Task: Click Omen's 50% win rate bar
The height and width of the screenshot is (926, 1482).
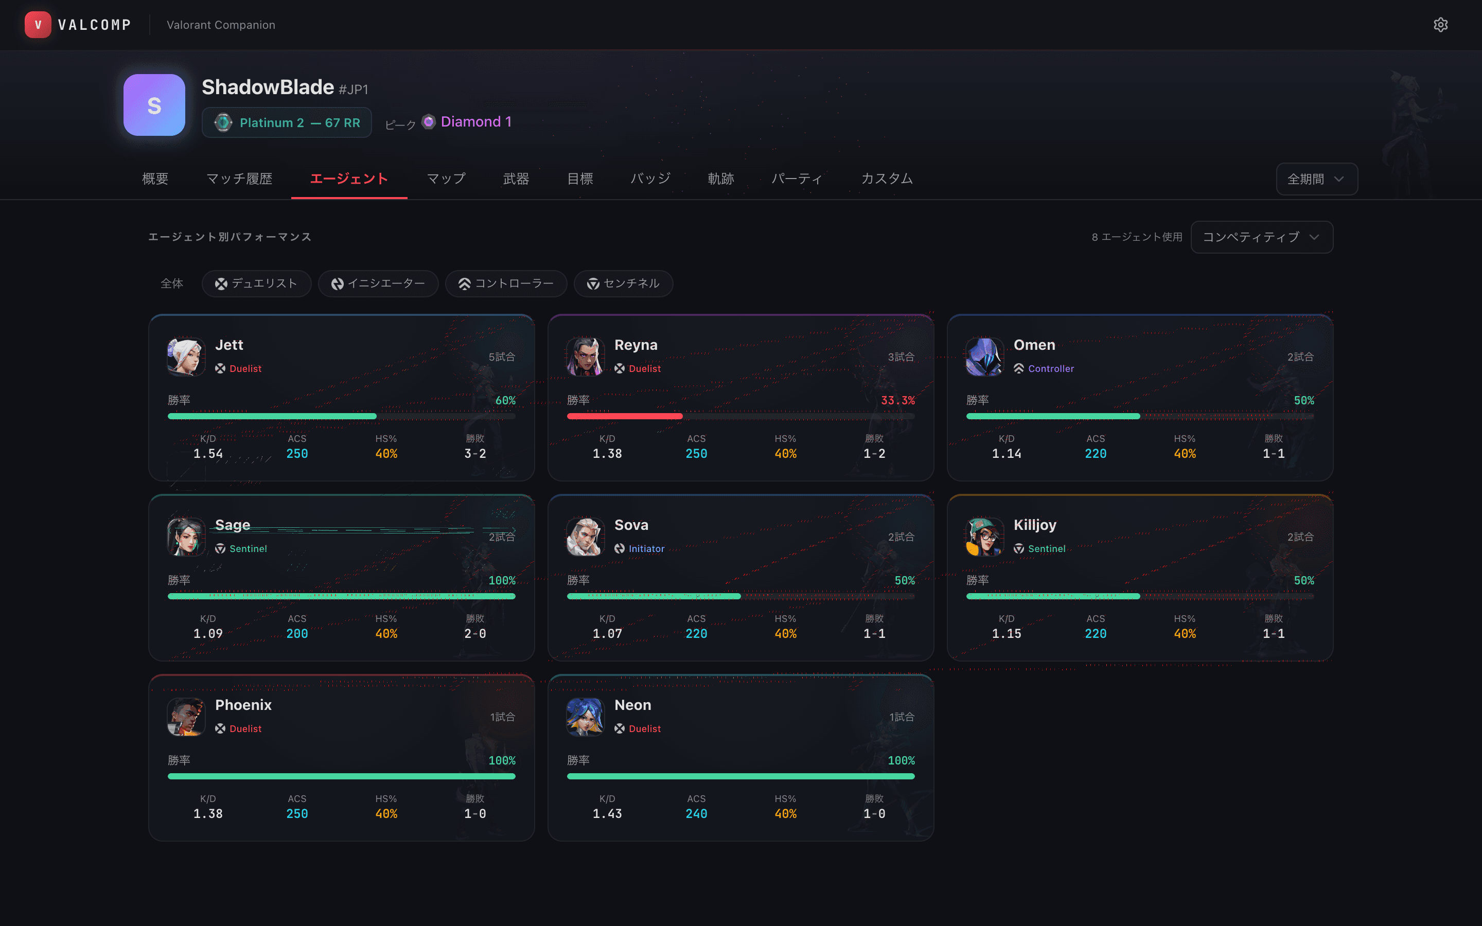Action: (x=1140, y=417)
